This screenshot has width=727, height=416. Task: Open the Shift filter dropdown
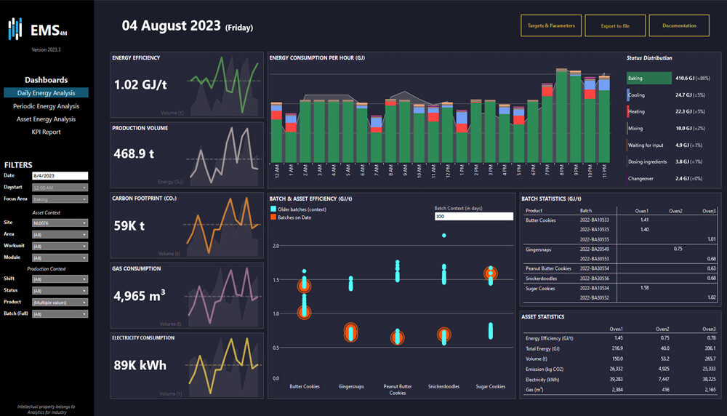coord(60,279)
